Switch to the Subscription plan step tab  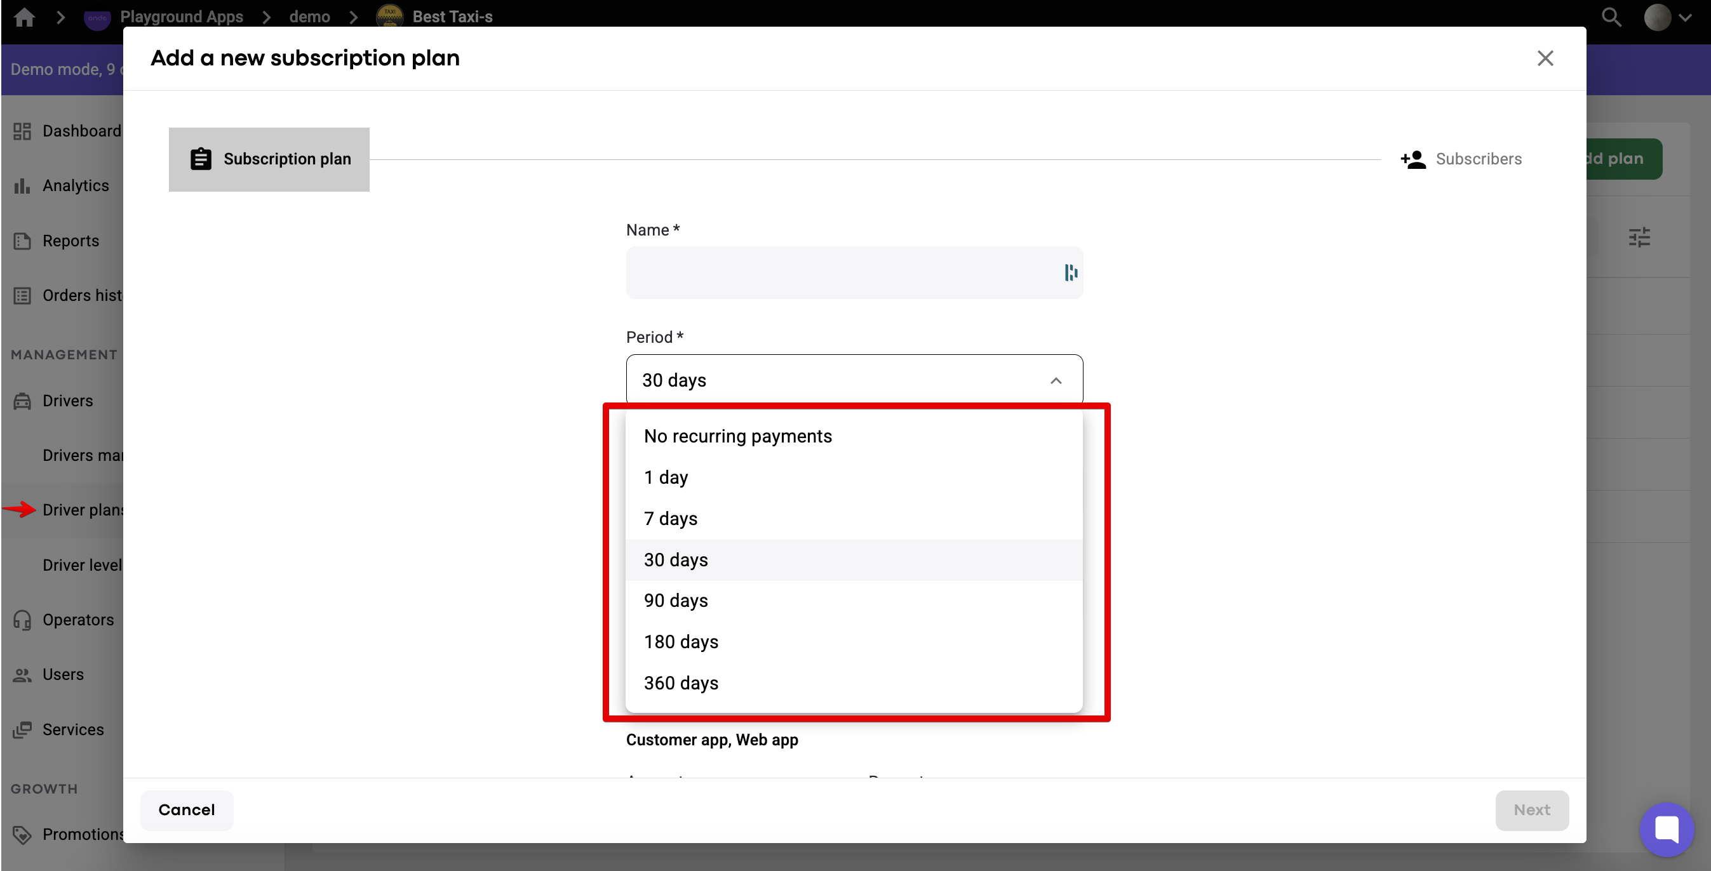click(x=269, y=159)
